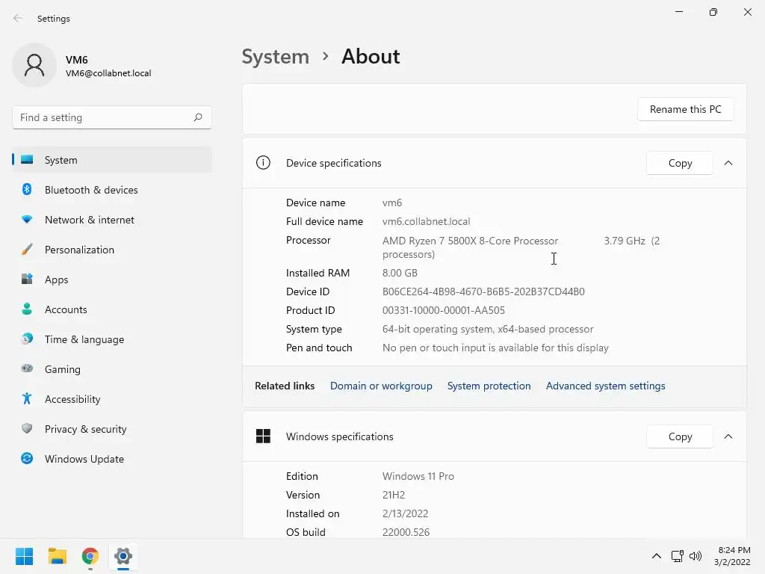765x574 pixels.
Task: Open Personalization settings
Action: coord(112,250)
